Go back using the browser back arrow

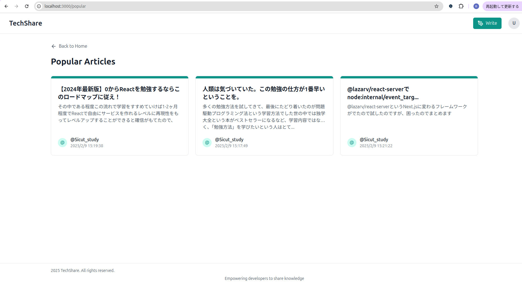pyautogui.click(x=6, y=6)
